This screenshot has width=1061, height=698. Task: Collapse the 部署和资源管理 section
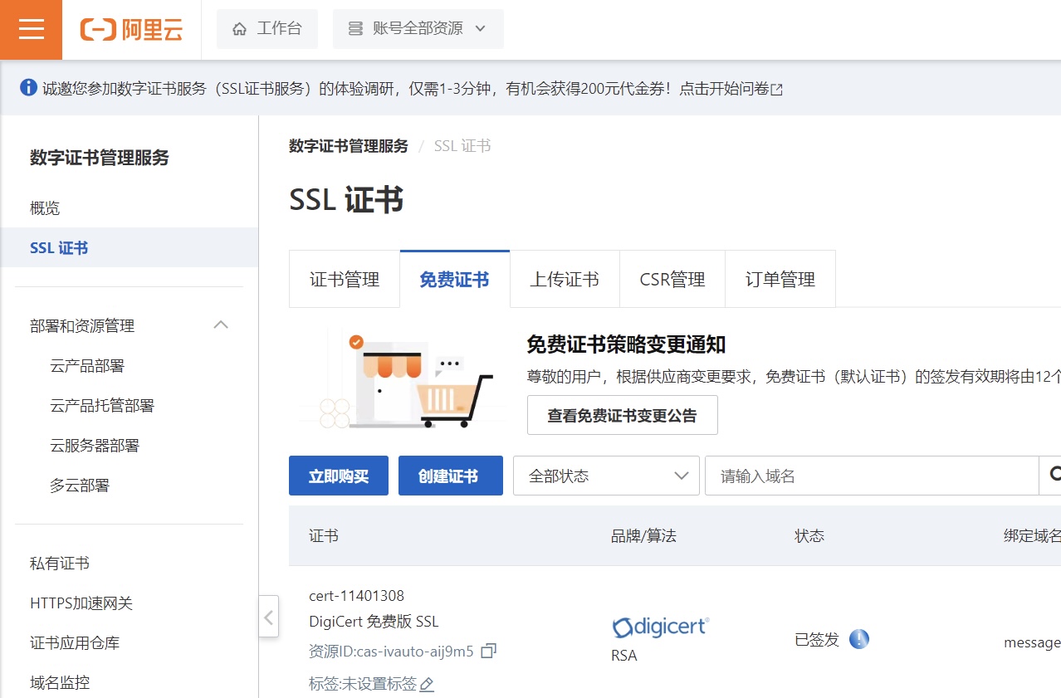(221, 325)
